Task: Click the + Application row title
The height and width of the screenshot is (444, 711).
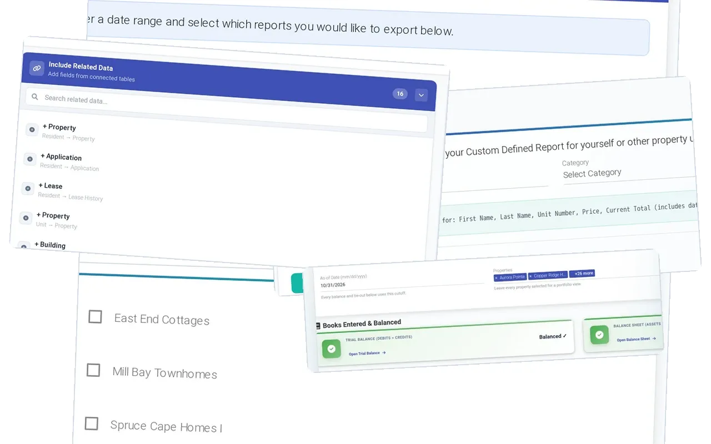Action: [x=61, y=157]
